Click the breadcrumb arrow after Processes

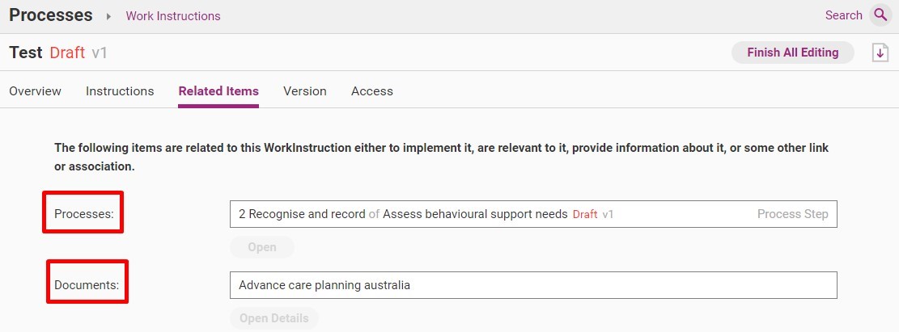(109, 16)
